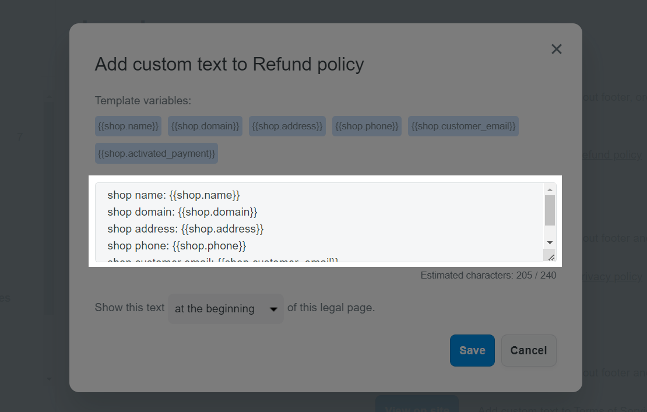Click the 'shop address: {{shop.address}}' line
Viewport: 647px width, 412px height.
[185, 229]
